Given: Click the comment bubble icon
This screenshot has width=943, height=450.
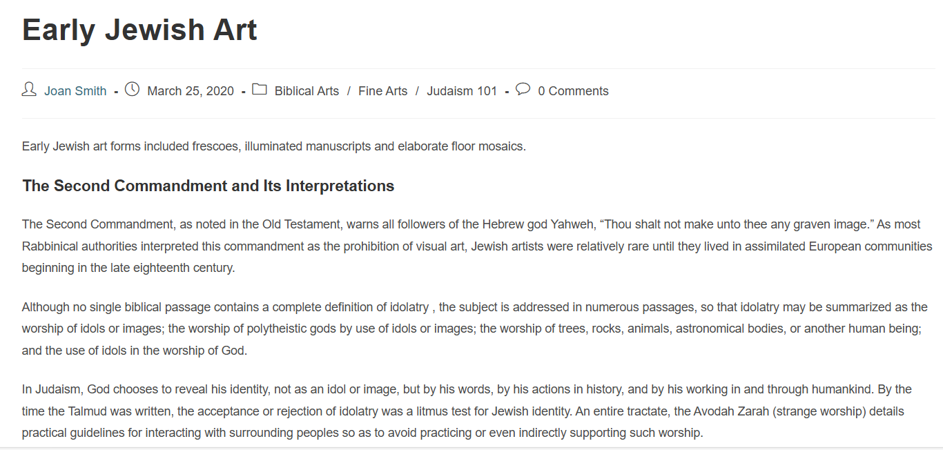Looking at the screenshot, I should 523,89.
